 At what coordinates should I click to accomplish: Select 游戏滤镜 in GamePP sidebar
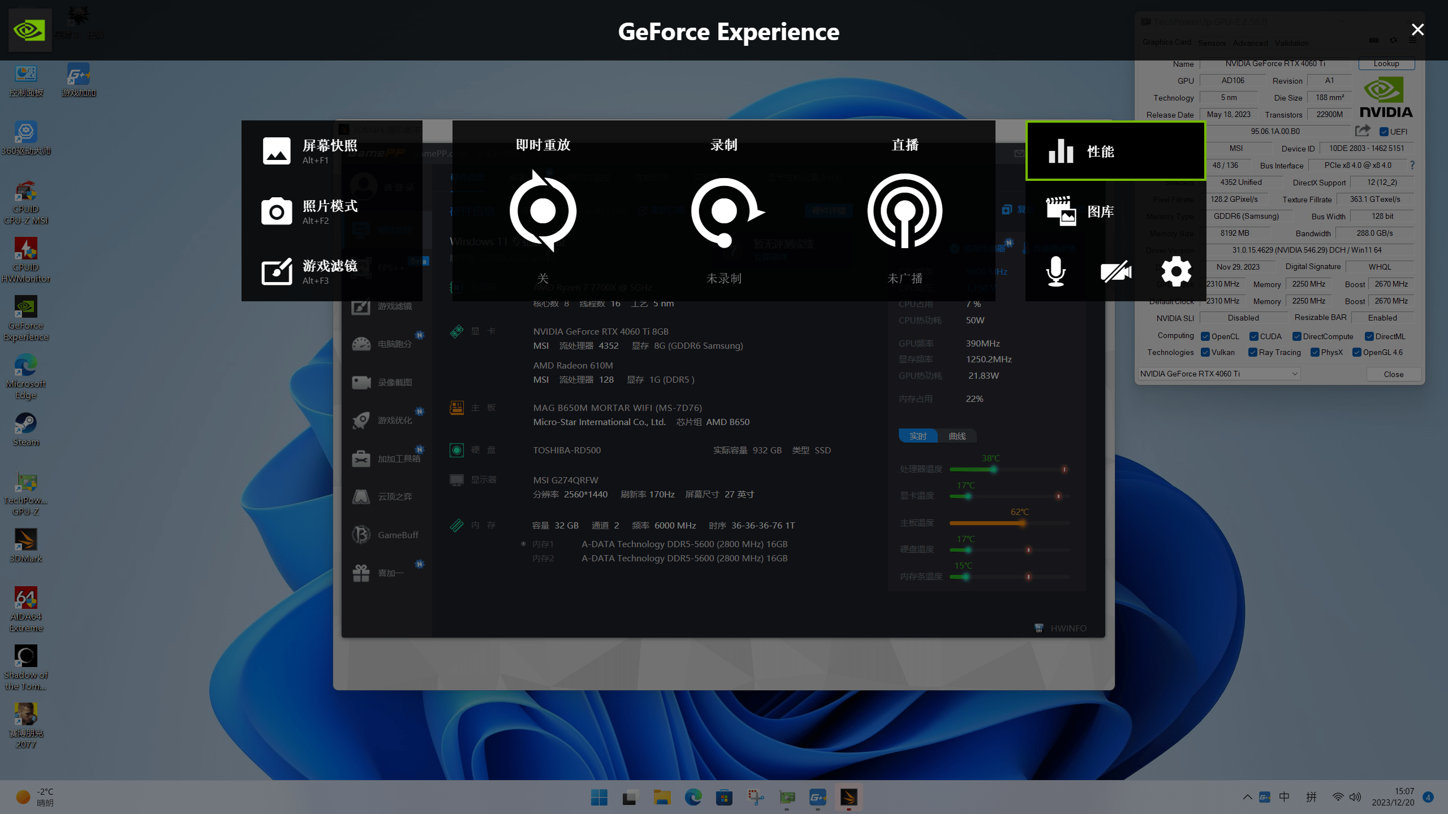pyautogui.click(x=386, y=306)
